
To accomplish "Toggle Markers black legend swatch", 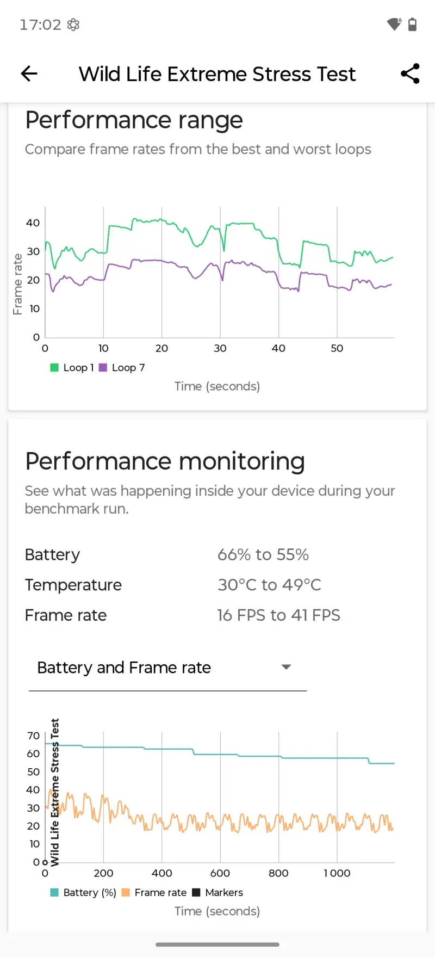I will pos(196,892).
